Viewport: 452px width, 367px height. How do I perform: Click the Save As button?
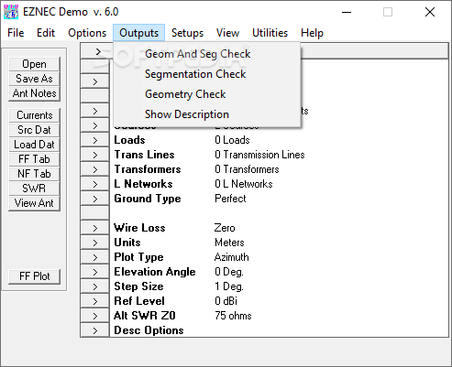(x=34, y=79)
